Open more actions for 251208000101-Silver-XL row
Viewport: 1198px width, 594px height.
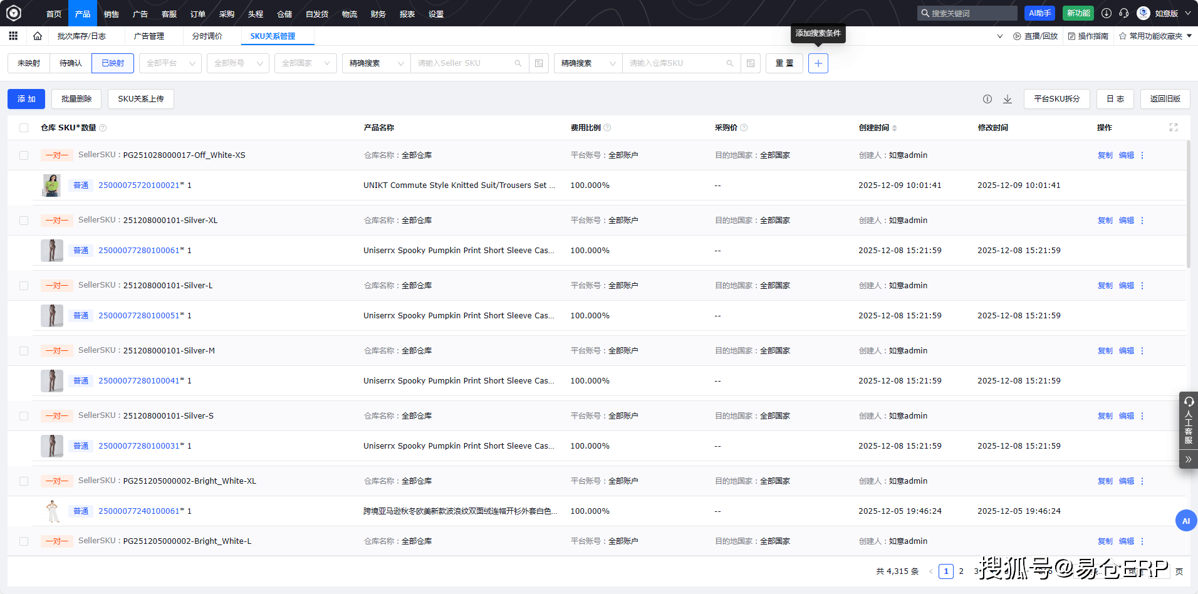pos(1142,221)
